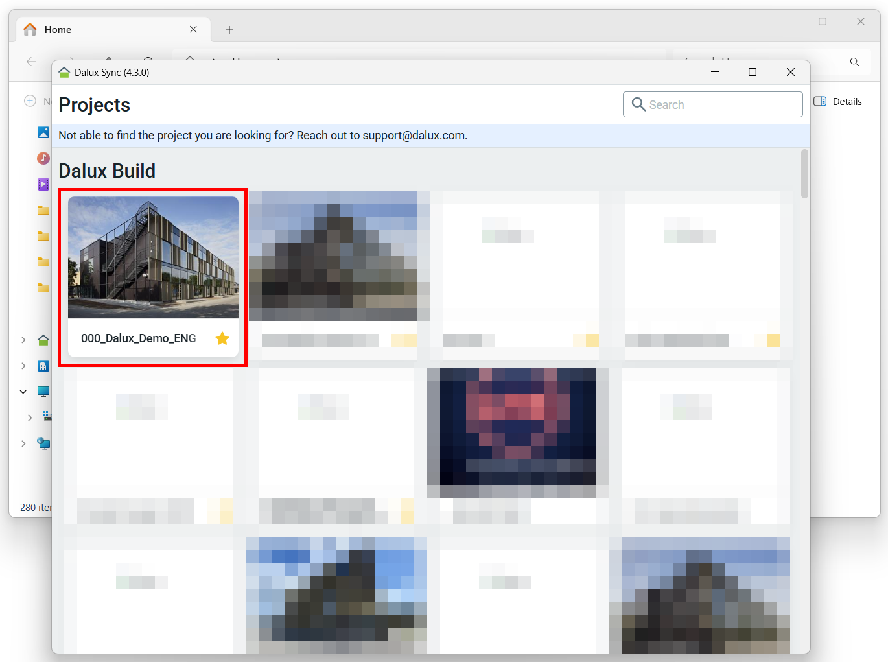Open the Details pane button
The width and height of the screenshot is (888, 662).
pos(837,102)
